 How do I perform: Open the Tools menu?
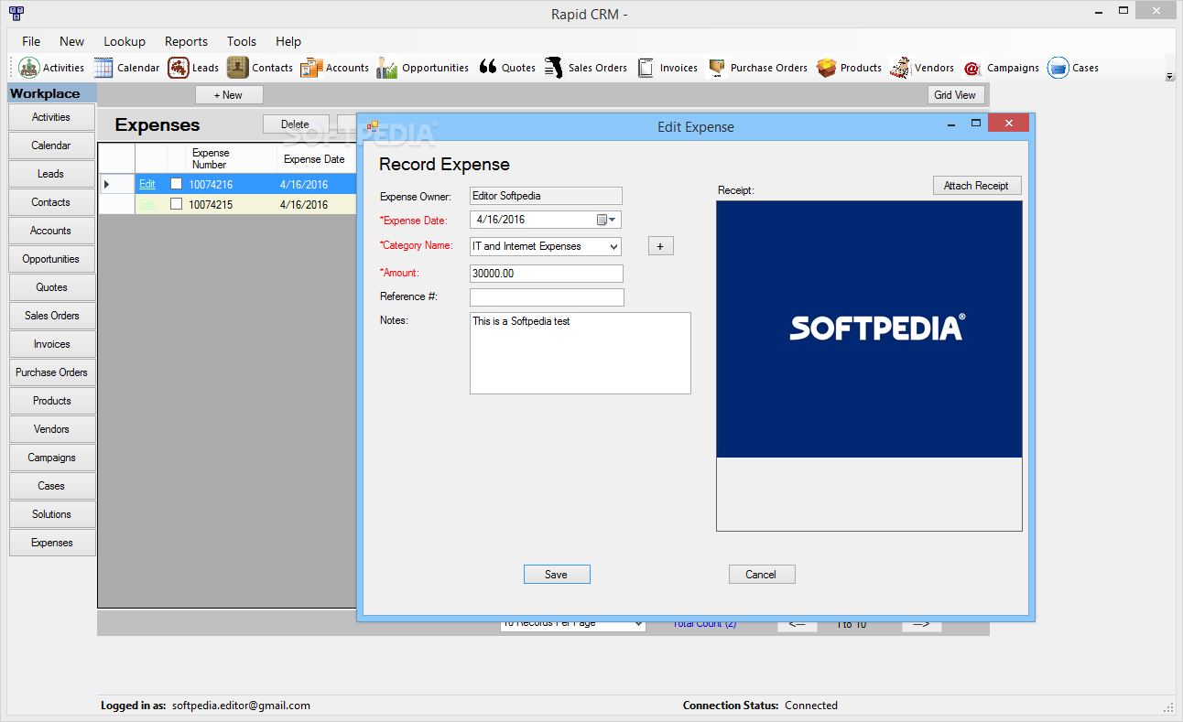242,41
